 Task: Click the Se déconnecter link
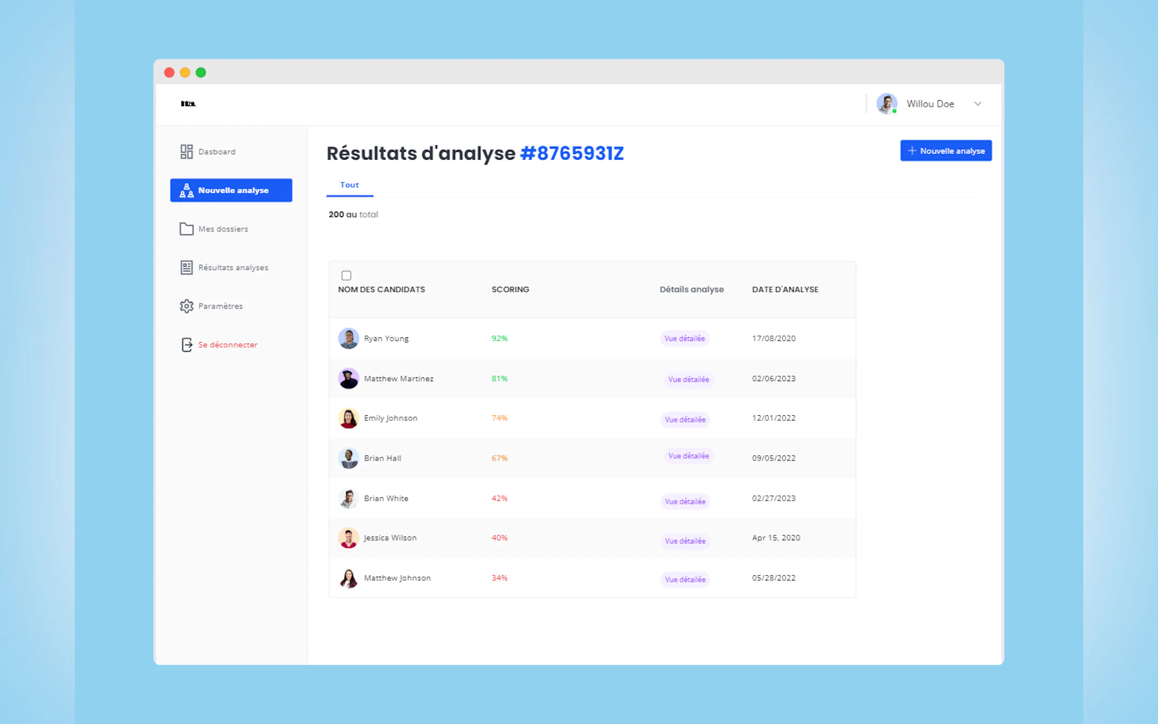click(228, 345)
